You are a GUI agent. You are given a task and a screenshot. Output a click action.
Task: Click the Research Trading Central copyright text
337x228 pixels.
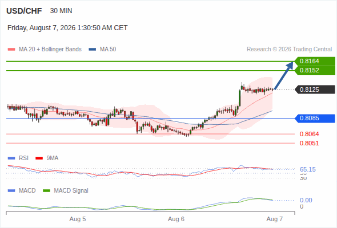click(289, 50)
